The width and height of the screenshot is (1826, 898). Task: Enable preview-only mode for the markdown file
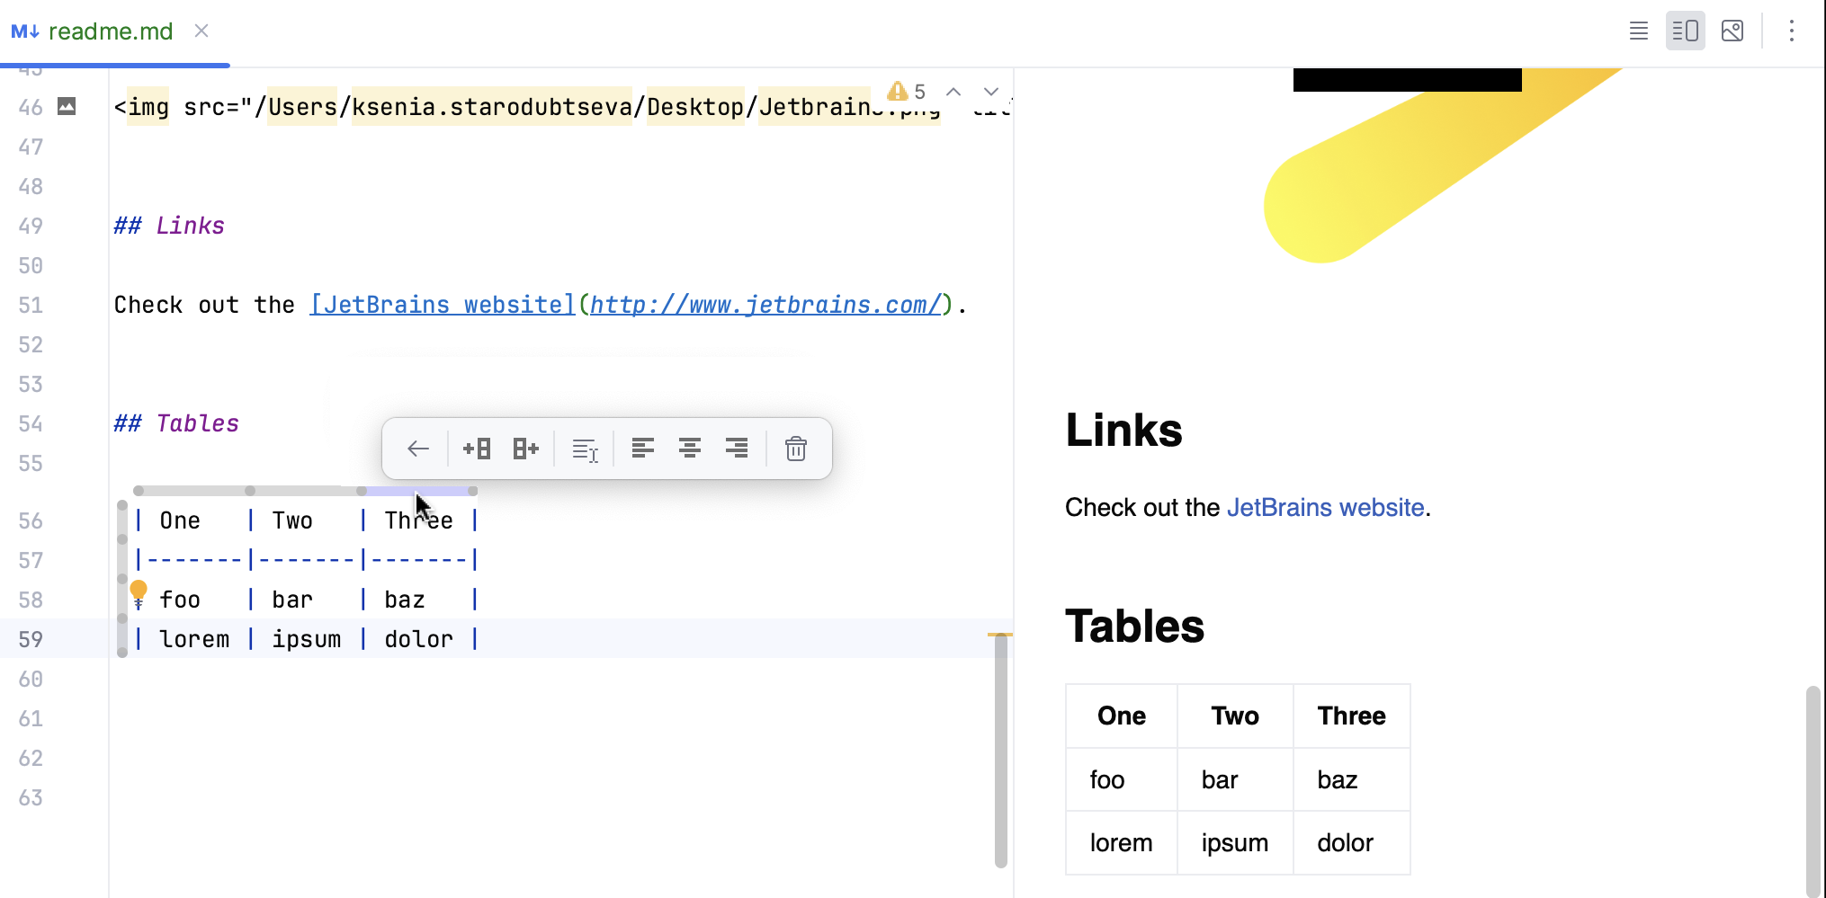pos(1732,31)
